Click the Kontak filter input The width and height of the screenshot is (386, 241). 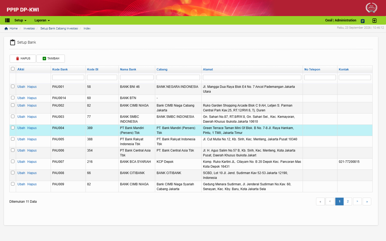355,77
